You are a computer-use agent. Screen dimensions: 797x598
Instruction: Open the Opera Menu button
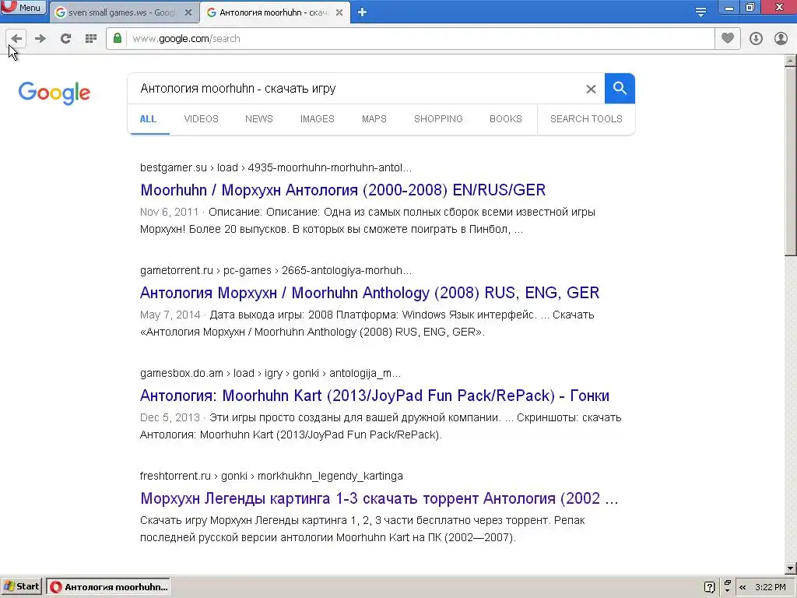point(23,8)
